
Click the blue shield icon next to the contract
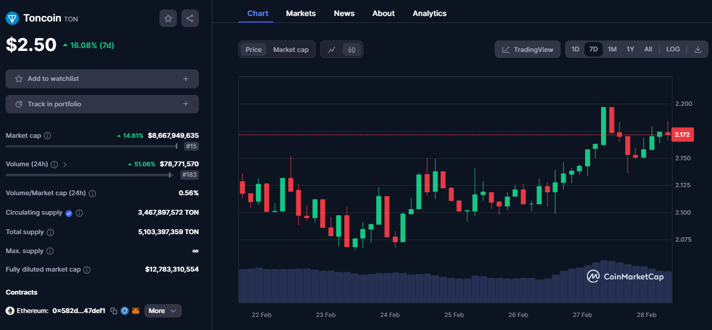[124, 311]
